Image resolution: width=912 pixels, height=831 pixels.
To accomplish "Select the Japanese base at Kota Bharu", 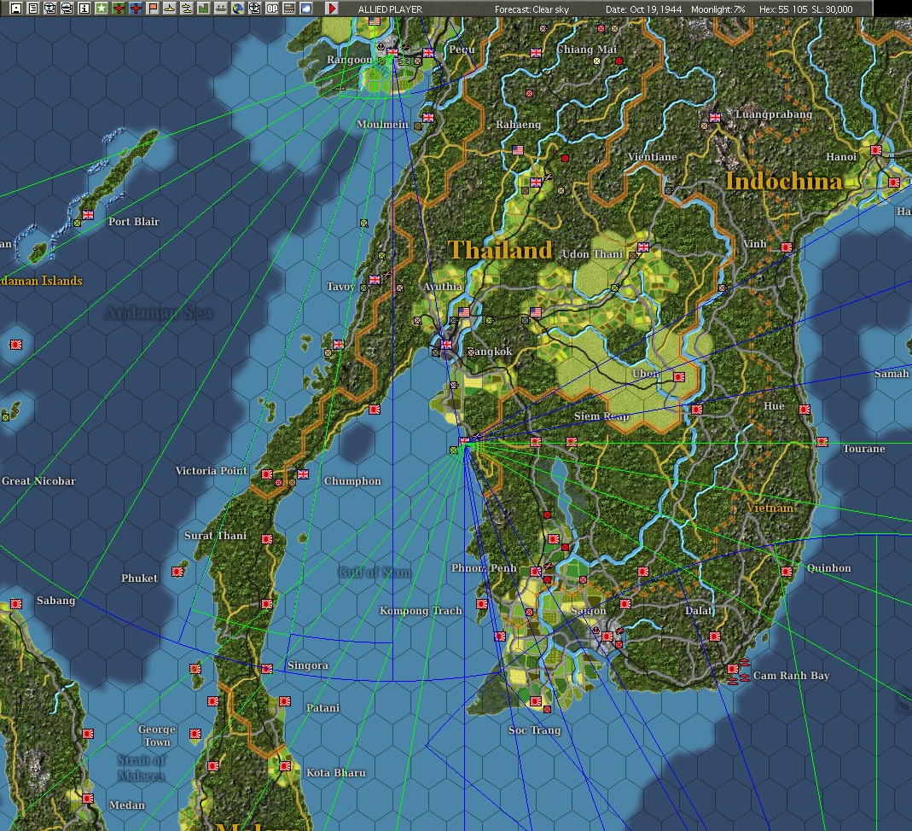I will pyautogui.click(x=285, y=766).
